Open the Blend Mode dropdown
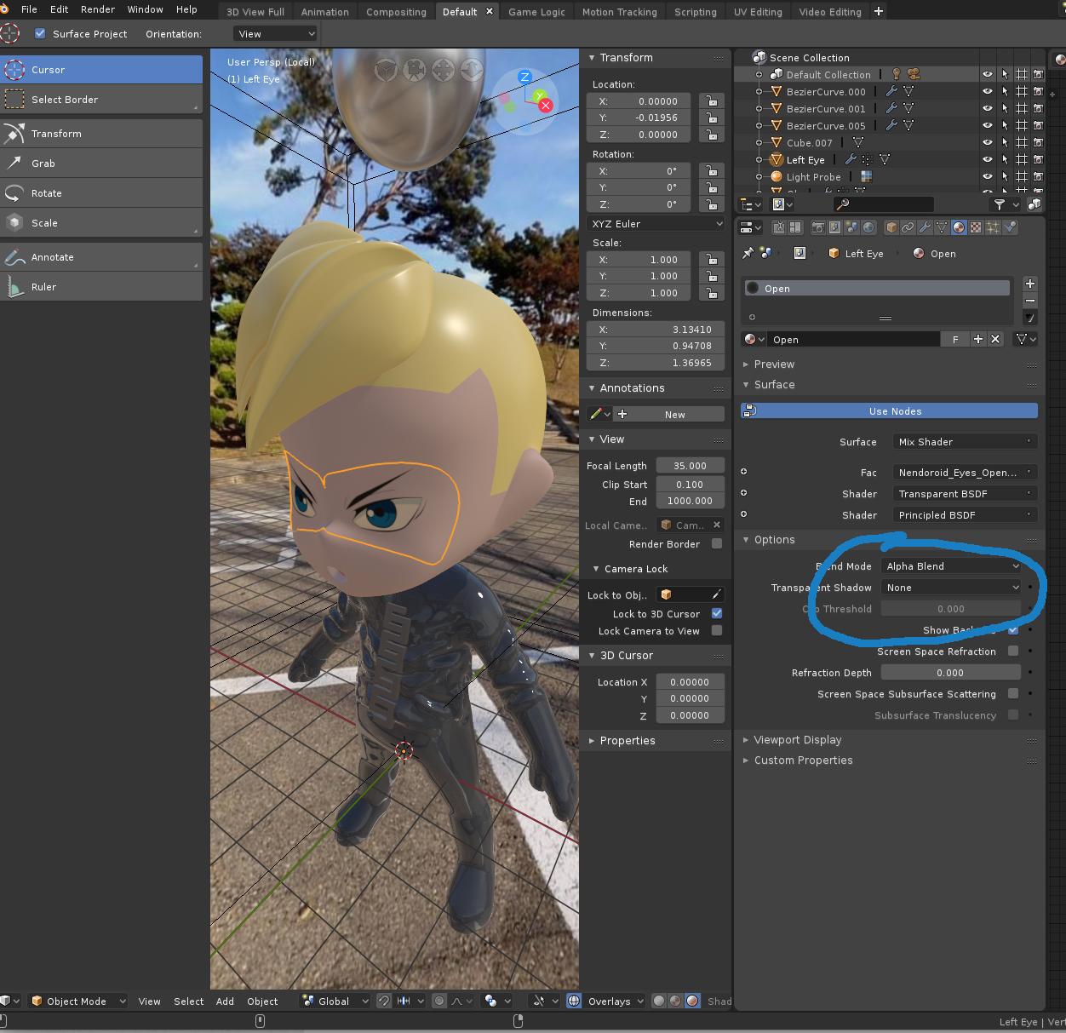Image resolution: width=1066 pixels, height=1033 pixels. (951, 566)
